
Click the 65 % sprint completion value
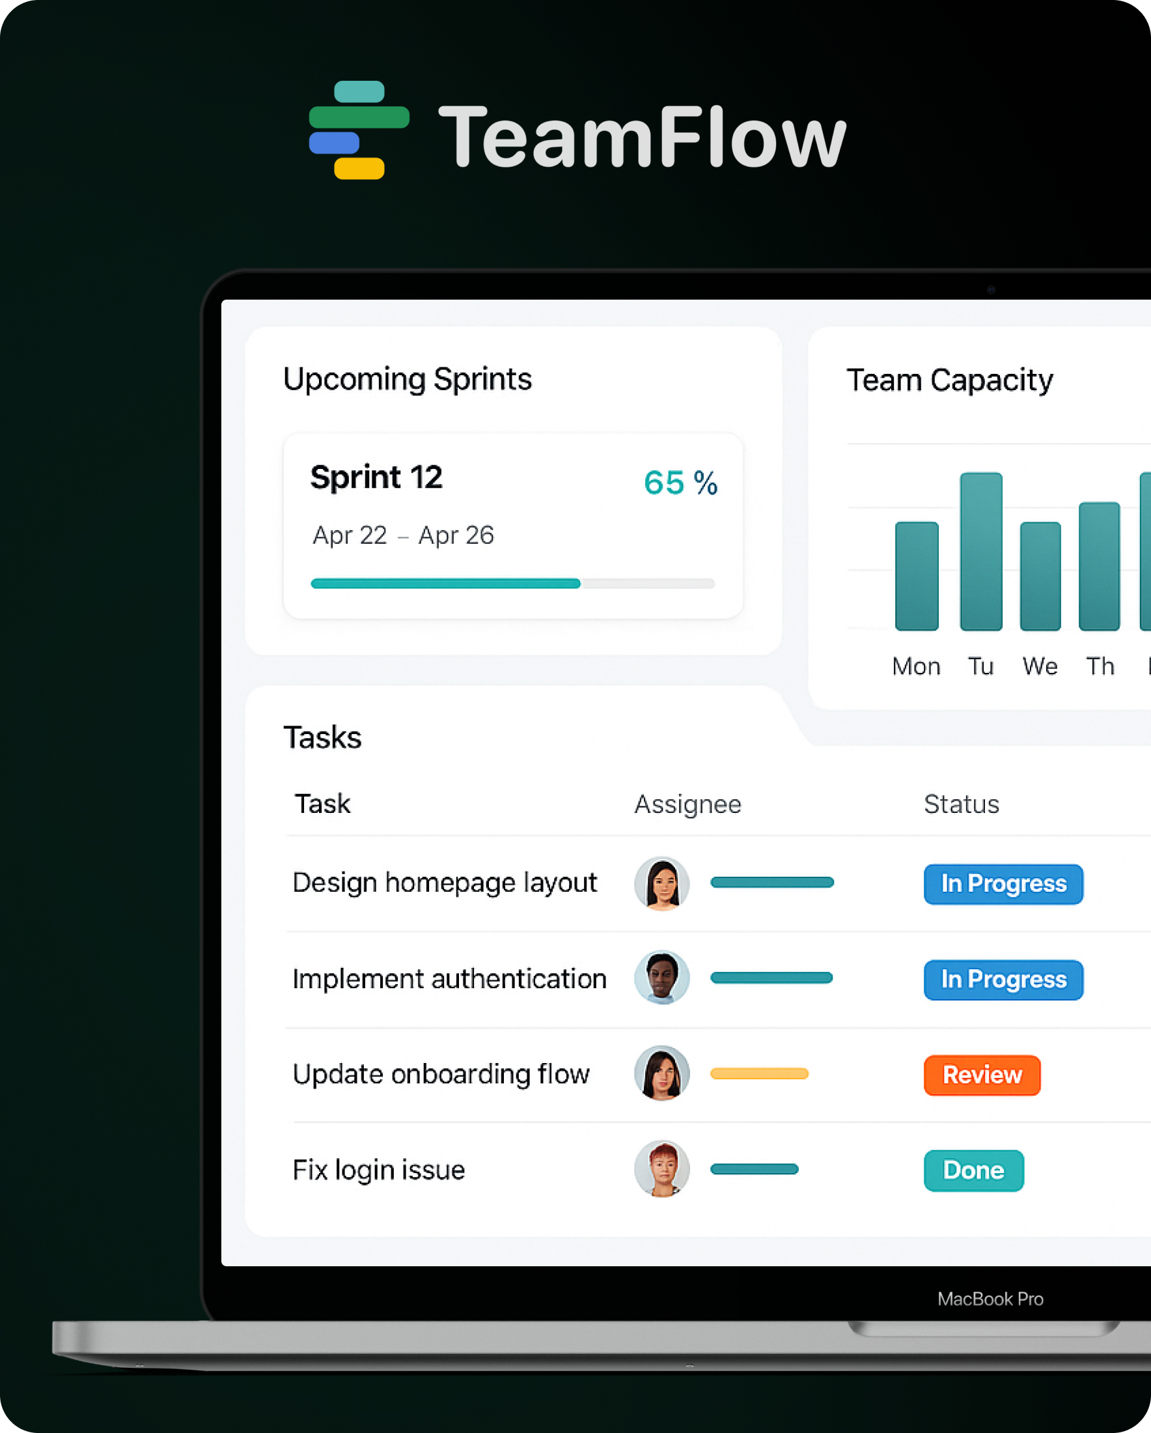680,483
